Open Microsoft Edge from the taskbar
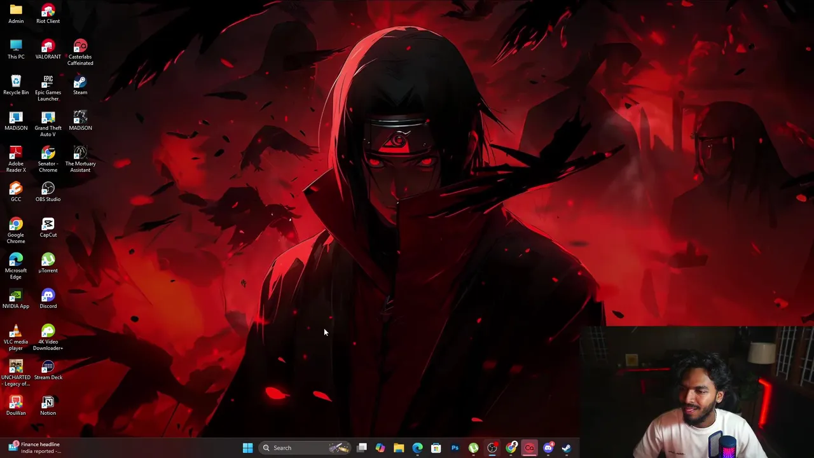The height and width of the screenshot is (458, 814). 417,448
